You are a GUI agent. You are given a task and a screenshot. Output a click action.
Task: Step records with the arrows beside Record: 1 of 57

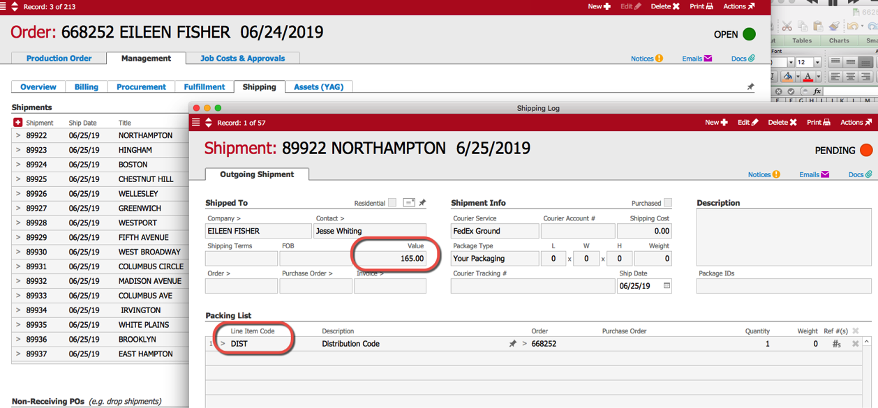pos(208,122)
